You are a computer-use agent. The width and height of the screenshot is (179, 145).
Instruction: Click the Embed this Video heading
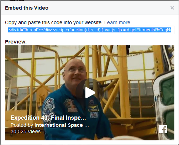(27, 8)
